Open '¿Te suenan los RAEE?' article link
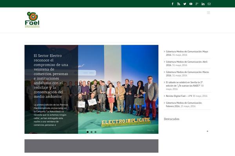 click(184, 84)
